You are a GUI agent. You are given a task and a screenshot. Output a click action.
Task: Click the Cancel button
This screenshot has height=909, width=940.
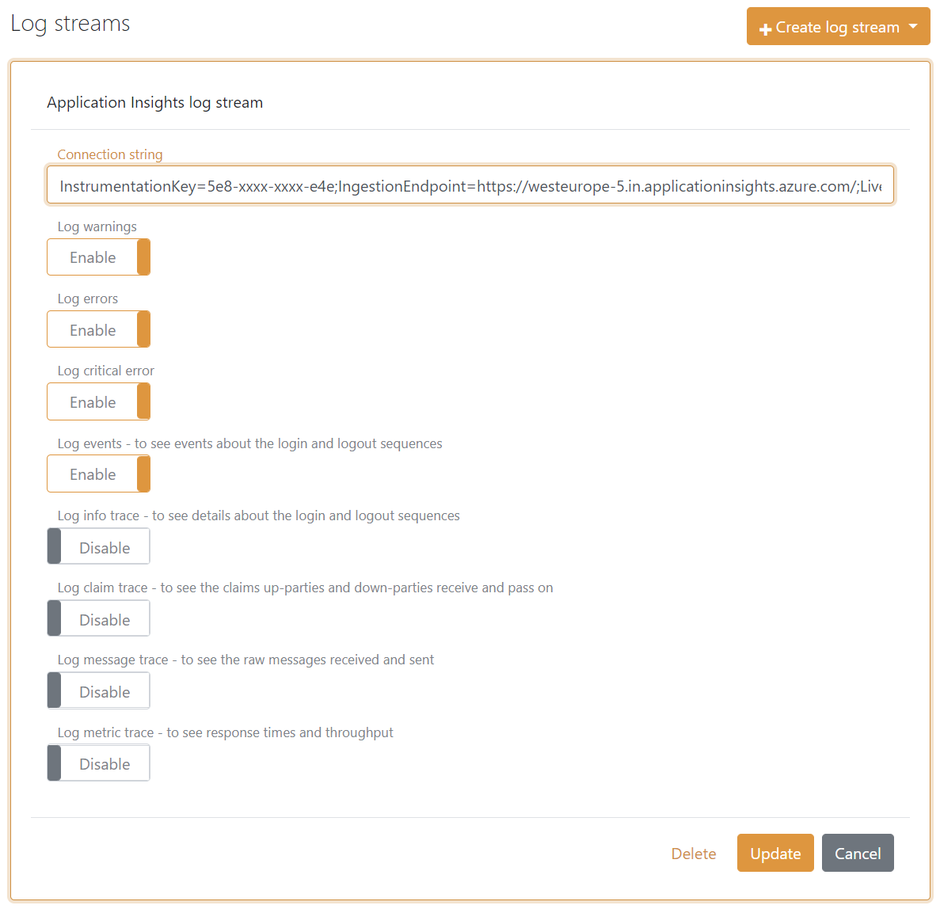tap(858, 853)
